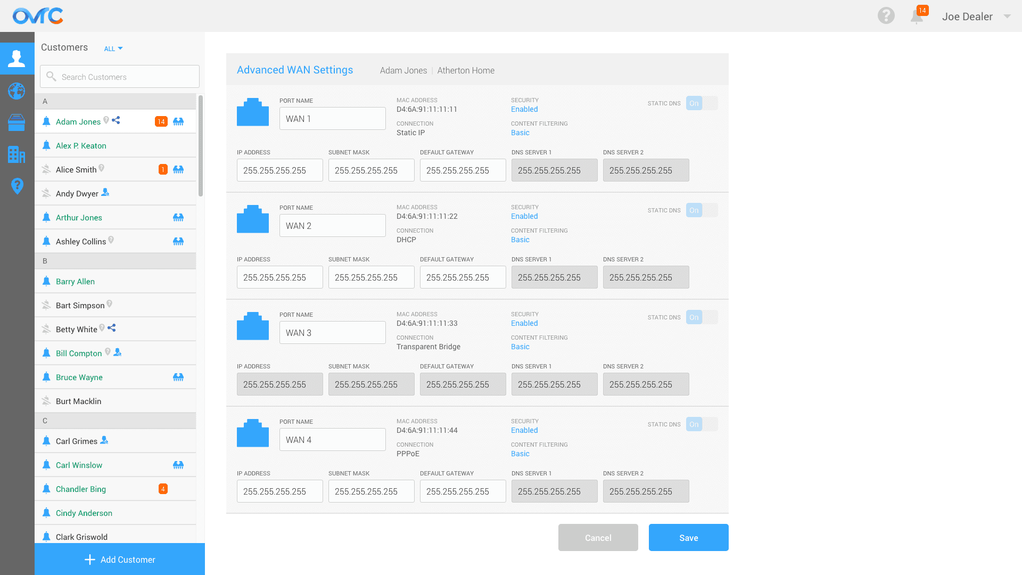Image resolution: width=1022 pixels, height=575 pixels.
Task: Open the share icon next to Adam Jones
Action: tap(116, 120)
